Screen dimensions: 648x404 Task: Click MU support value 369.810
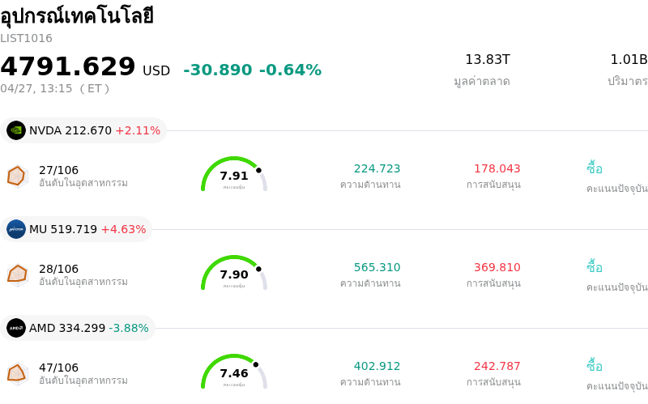click(x=497, y=267)
